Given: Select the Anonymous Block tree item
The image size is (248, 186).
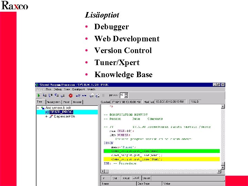Looking at the screenshot, I should (58, 108).
